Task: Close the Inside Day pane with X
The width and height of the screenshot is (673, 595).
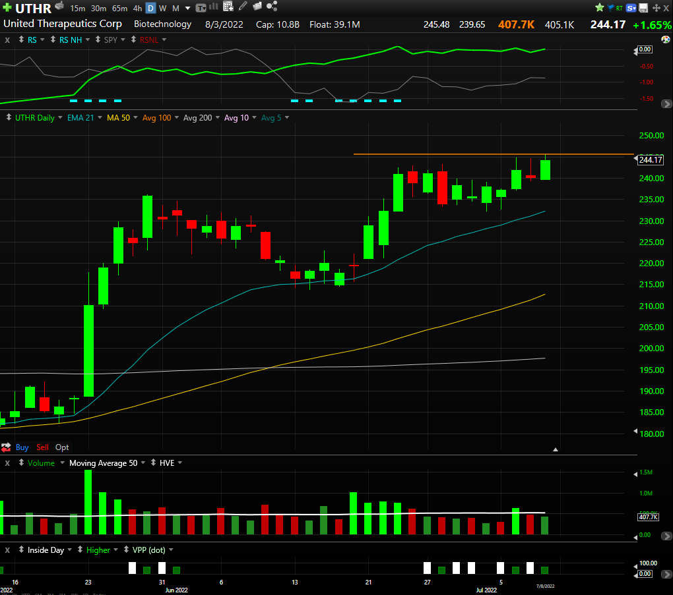Action: 7,550
